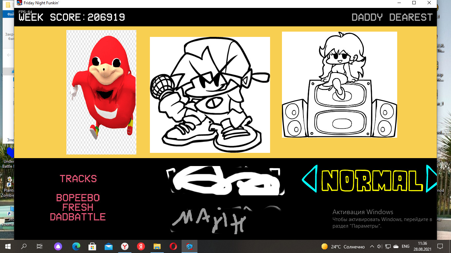This screenshot has height=253, width=451.
Task: Open the notification center
Action: (440, 246)
